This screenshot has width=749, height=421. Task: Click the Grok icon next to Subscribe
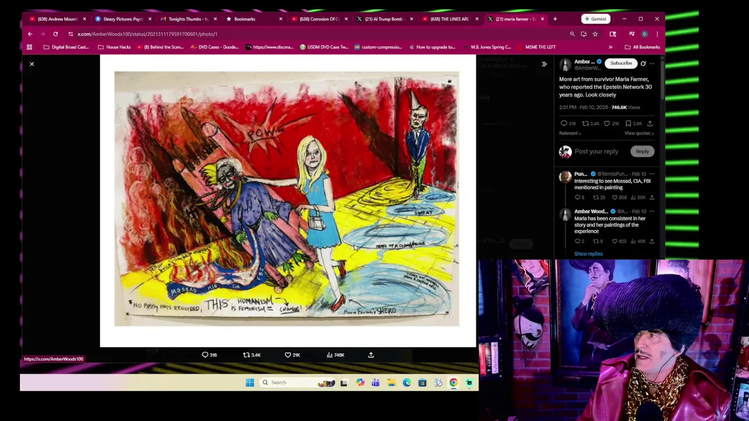(x=643, y=63)
